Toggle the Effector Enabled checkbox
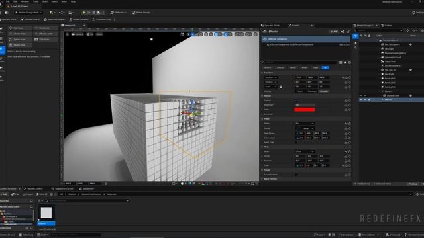This screenshot has height=238, width=424. point(296,100)
